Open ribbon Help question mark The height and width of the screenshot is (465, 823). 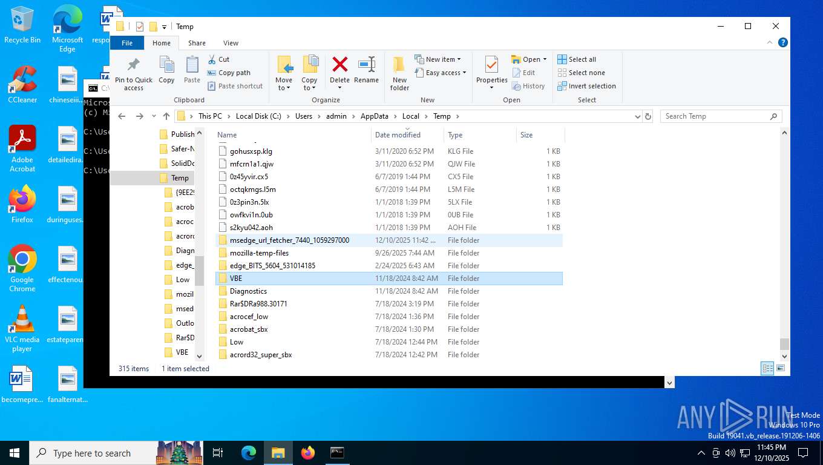pos(782,42)
